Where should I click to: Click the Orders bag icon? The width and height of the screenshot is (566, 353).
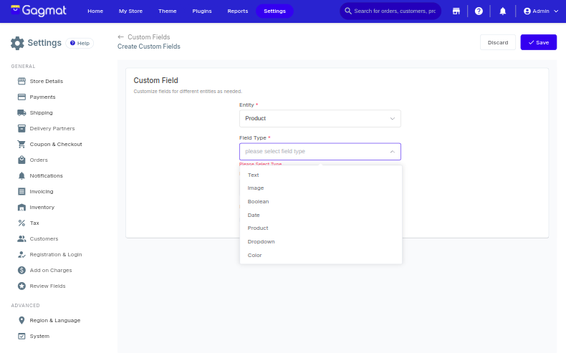[x=21, y=160]
